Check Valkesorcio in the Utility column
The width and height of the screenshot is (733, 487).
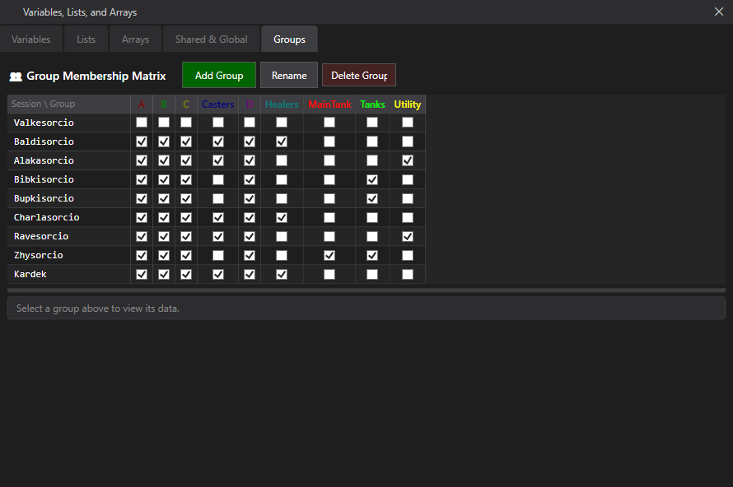pyautogui.click(x=408, y=123)
